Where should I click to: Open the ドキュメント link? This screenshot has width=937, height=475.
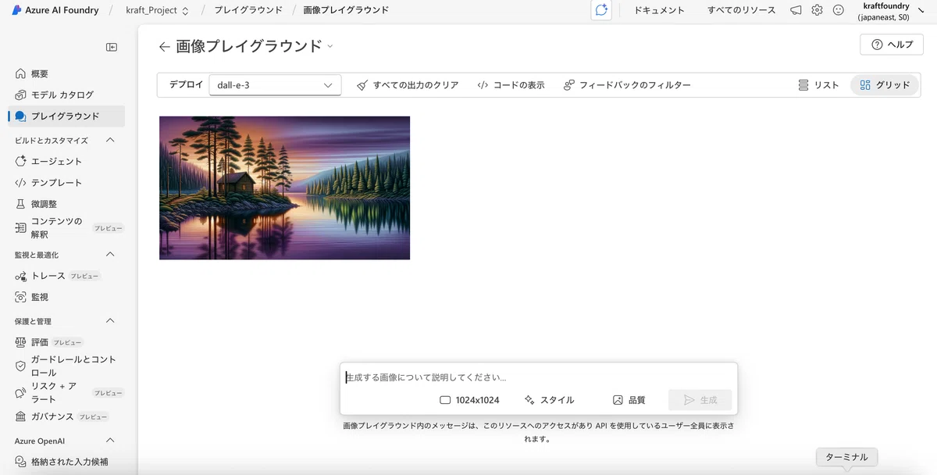(659, 10)
